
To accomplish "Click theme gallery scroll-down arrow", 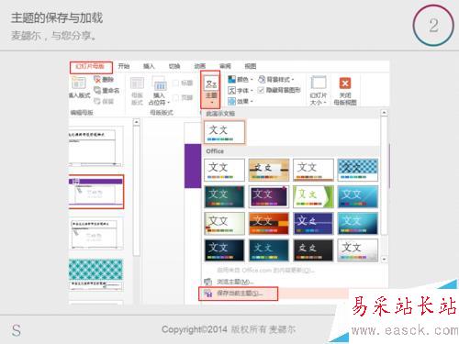I will pos(384,260).
